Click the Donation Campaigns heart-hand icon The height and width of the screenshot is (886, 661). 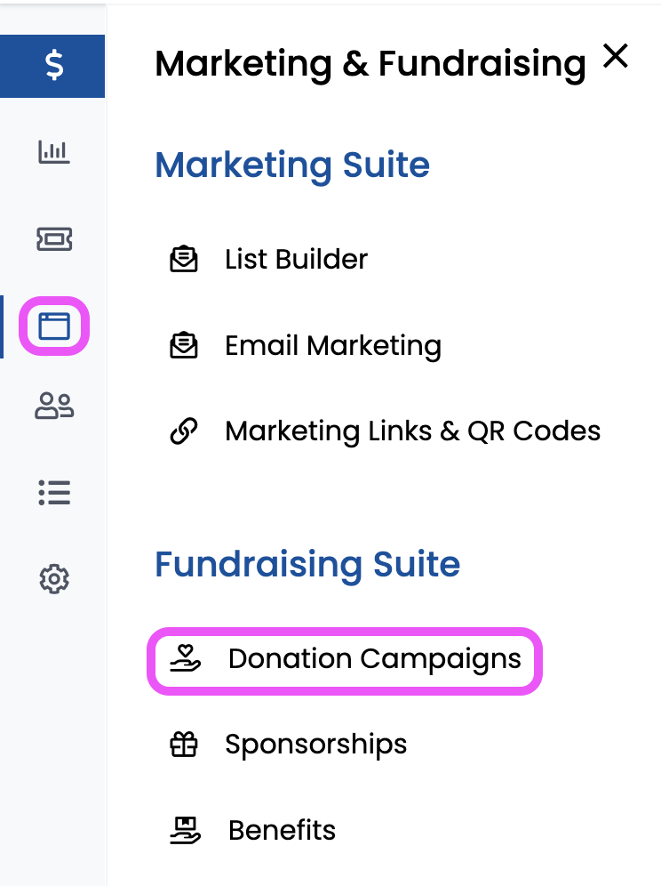click(187, 659)
